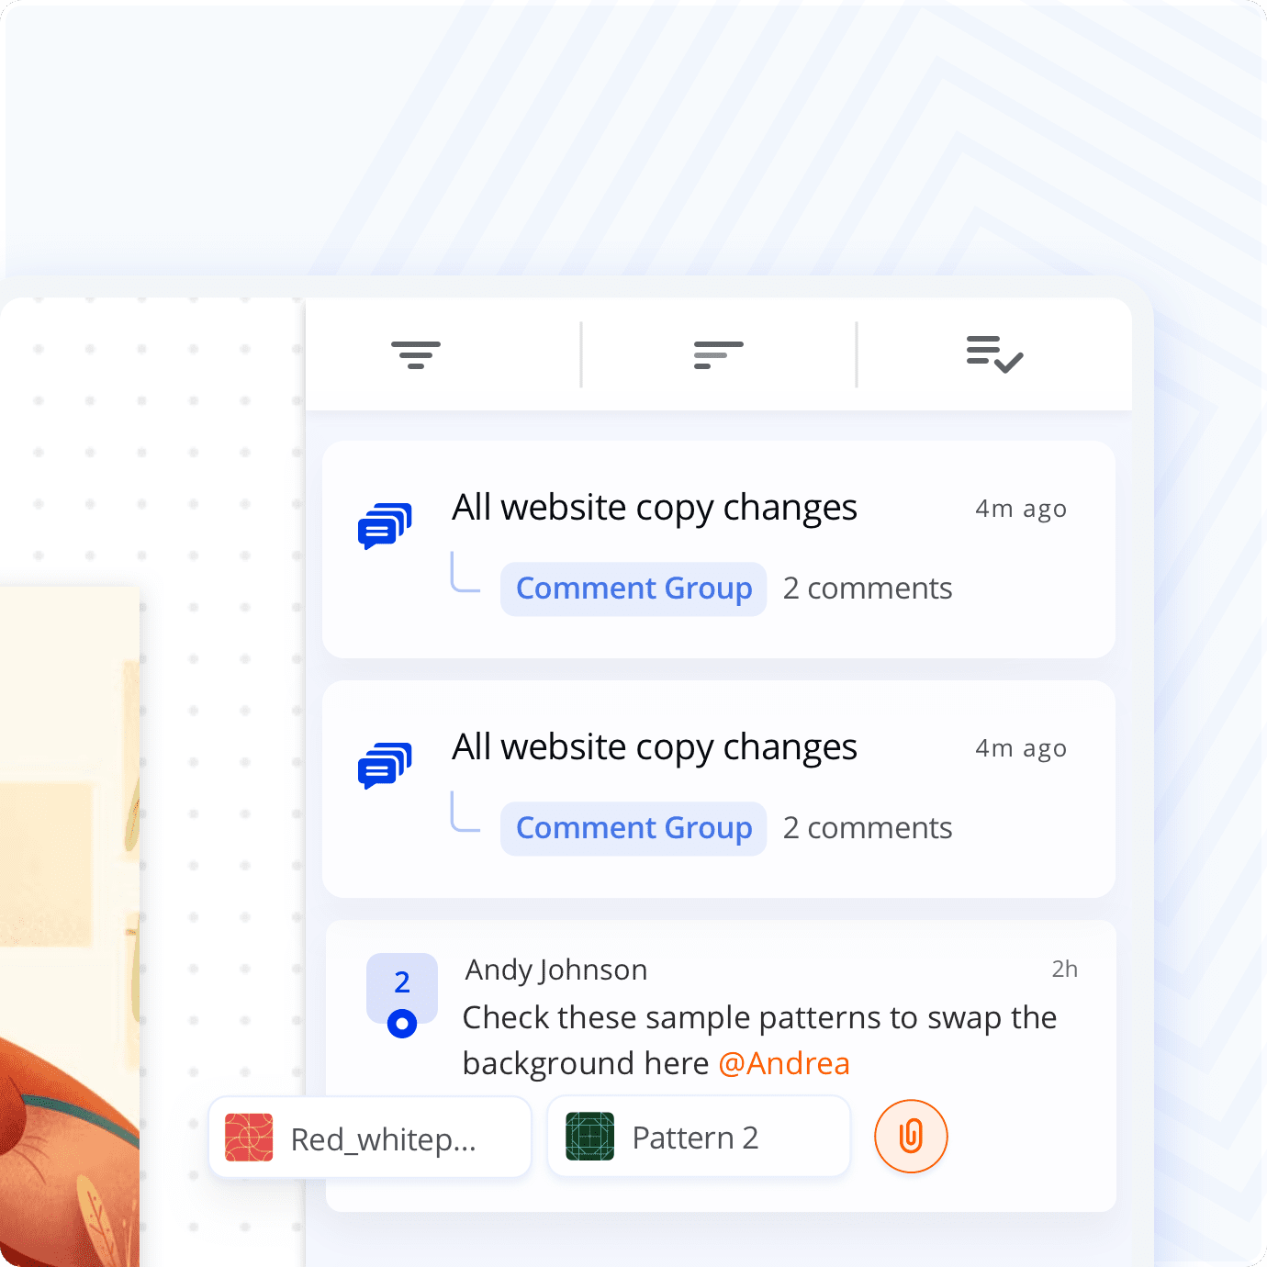Click the number 2 comment badge
Screen dimensions: 1267x1267
[402, 983]
